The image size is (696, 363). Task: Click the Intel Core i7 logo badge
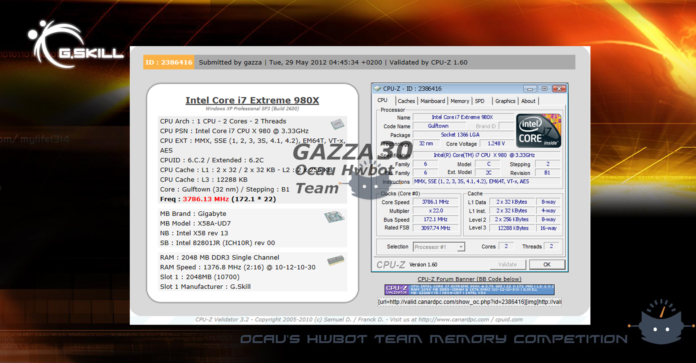(x=538, y=130)
